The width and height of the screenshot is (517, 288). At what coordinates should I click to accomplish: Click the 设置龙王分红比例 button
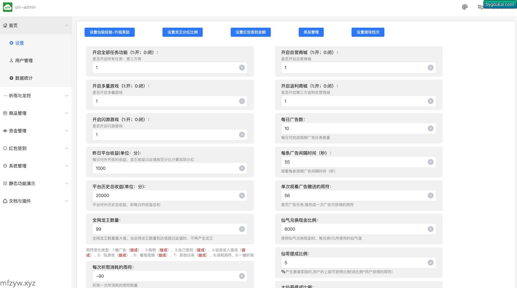click(182, 32)
